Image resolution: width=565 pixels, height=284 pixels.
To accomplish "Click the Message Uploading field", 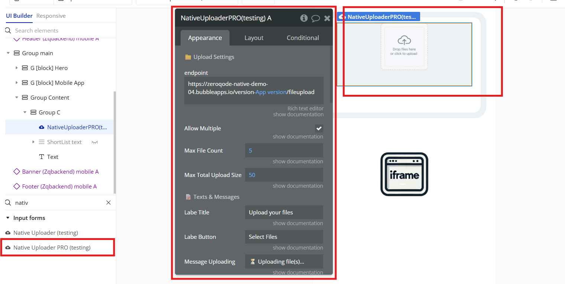I will 284,261.
